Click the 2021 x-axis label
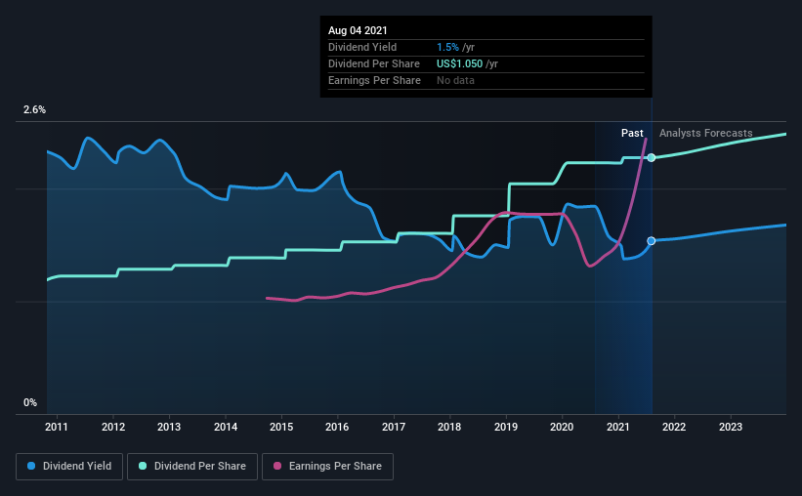 pyautogui.click(x=618, y=427)
